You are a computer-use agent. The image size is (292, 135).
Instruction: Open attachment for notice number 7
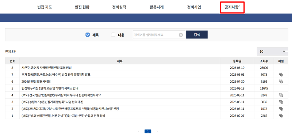(281, 75)
